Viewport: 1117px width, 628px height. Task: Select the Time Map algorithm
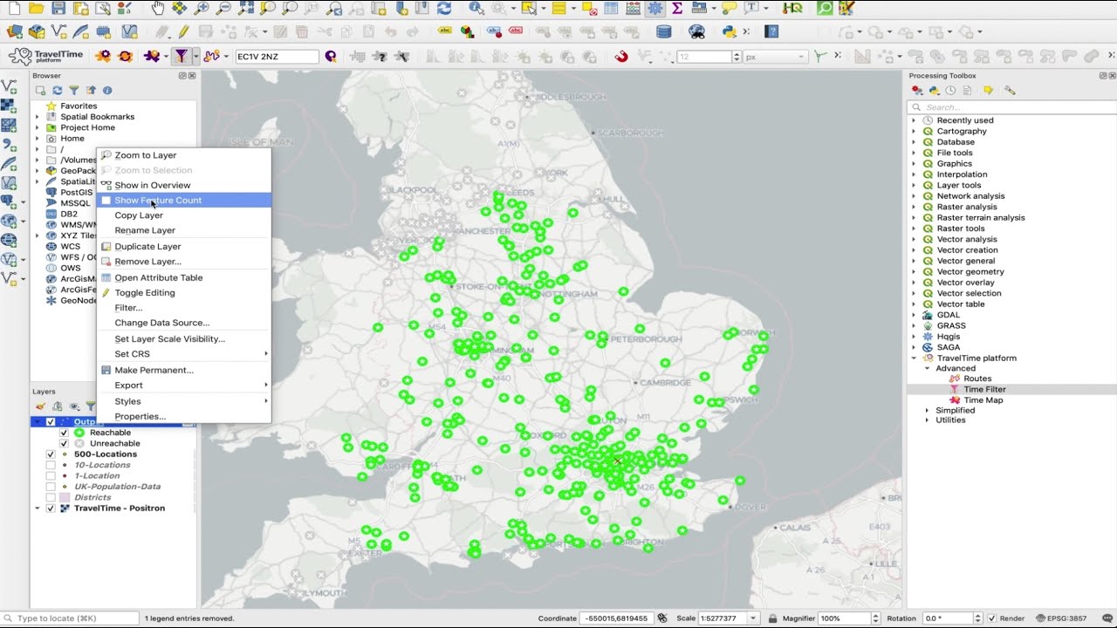point(983,400)
